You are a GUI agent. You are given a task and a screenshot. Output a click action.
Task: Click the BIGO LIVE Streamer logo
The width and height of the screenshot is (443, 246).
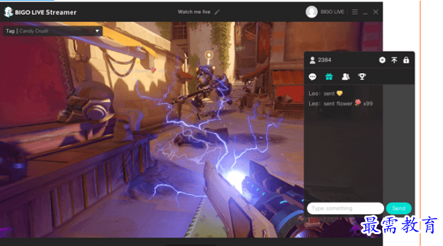(x=40, y=12)
